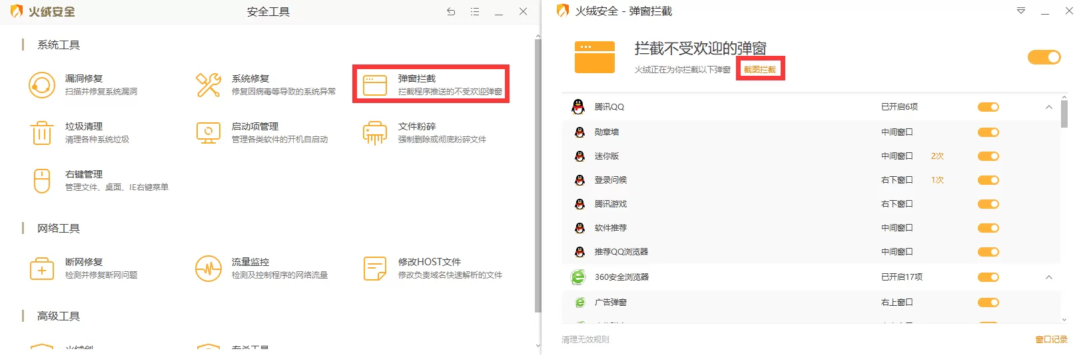
Task: Close the 安全工具 window
Action: pos(524,11)
